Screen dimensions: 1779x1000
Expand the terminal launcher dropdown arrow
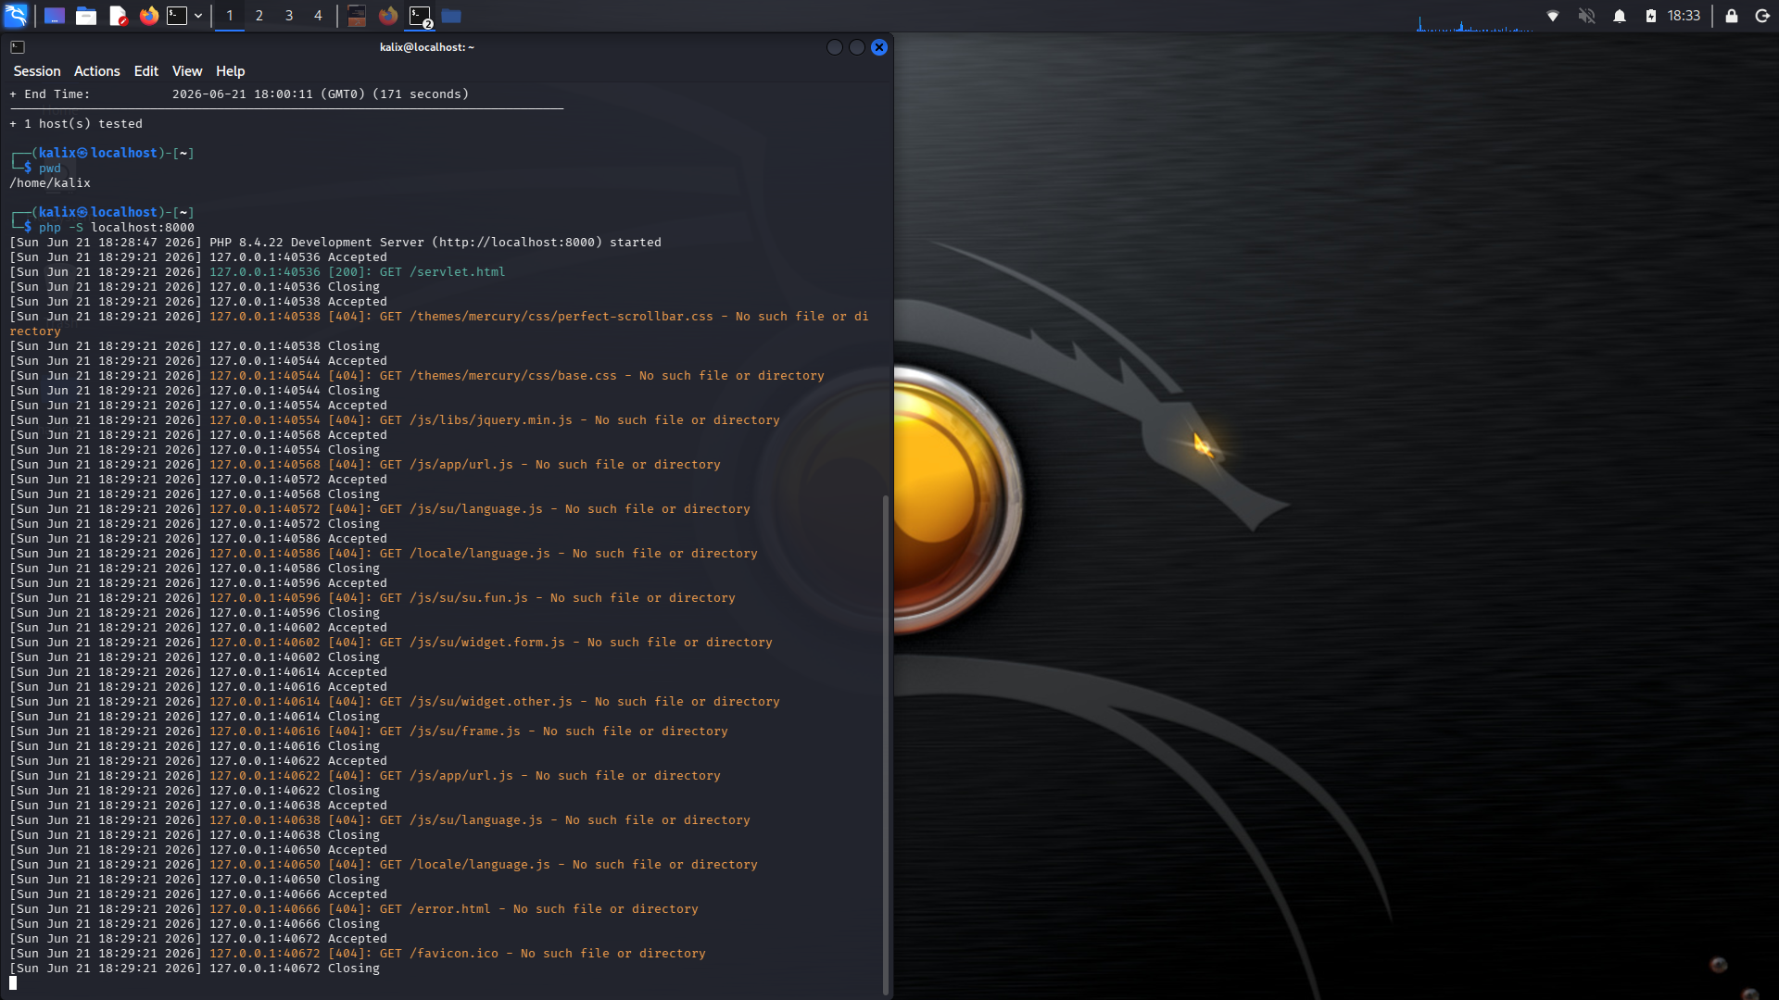(198, 16)
